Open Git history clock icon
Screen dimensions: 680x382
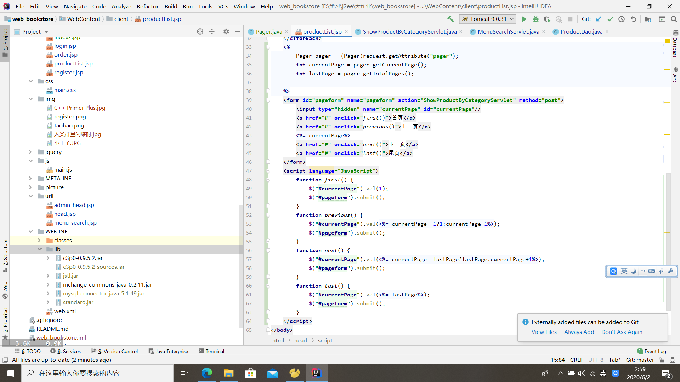(622, 19)
